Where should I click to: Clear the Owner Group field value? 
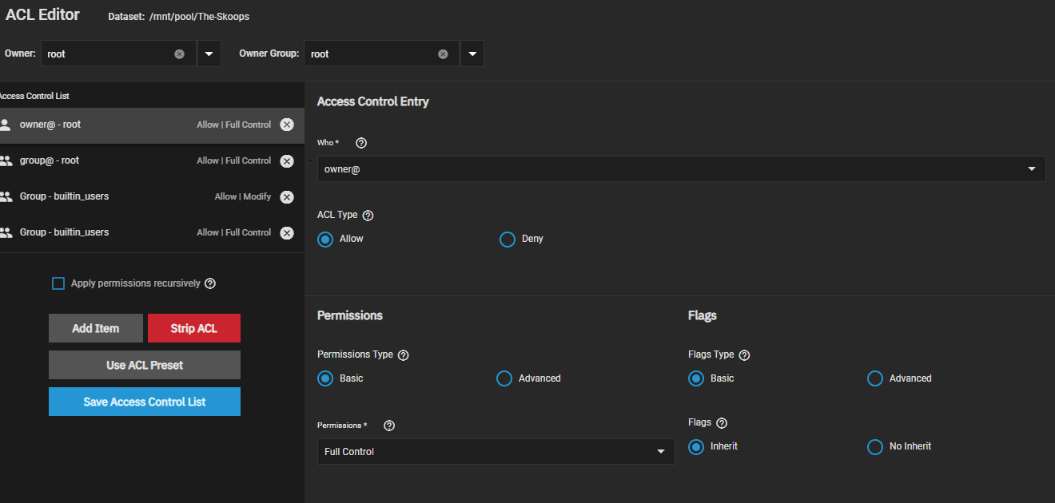pos(443,54)
